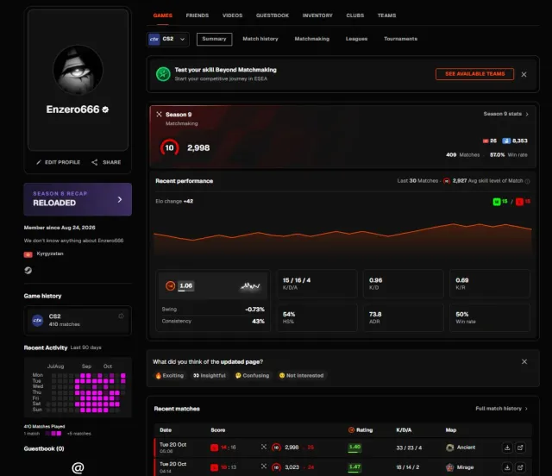Click the 0.69 K/R stat card
Screen dimensions: 552x476
(x=490, y=284)
